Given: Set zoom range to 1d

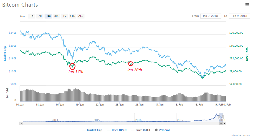Looking at the screenshot, I should [32, 16].
